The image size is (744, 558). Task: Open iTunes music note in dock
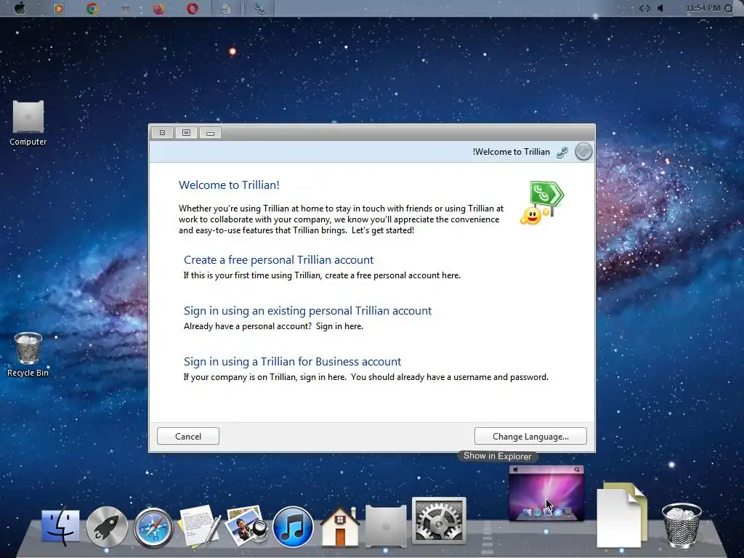[x=293, y=527]
